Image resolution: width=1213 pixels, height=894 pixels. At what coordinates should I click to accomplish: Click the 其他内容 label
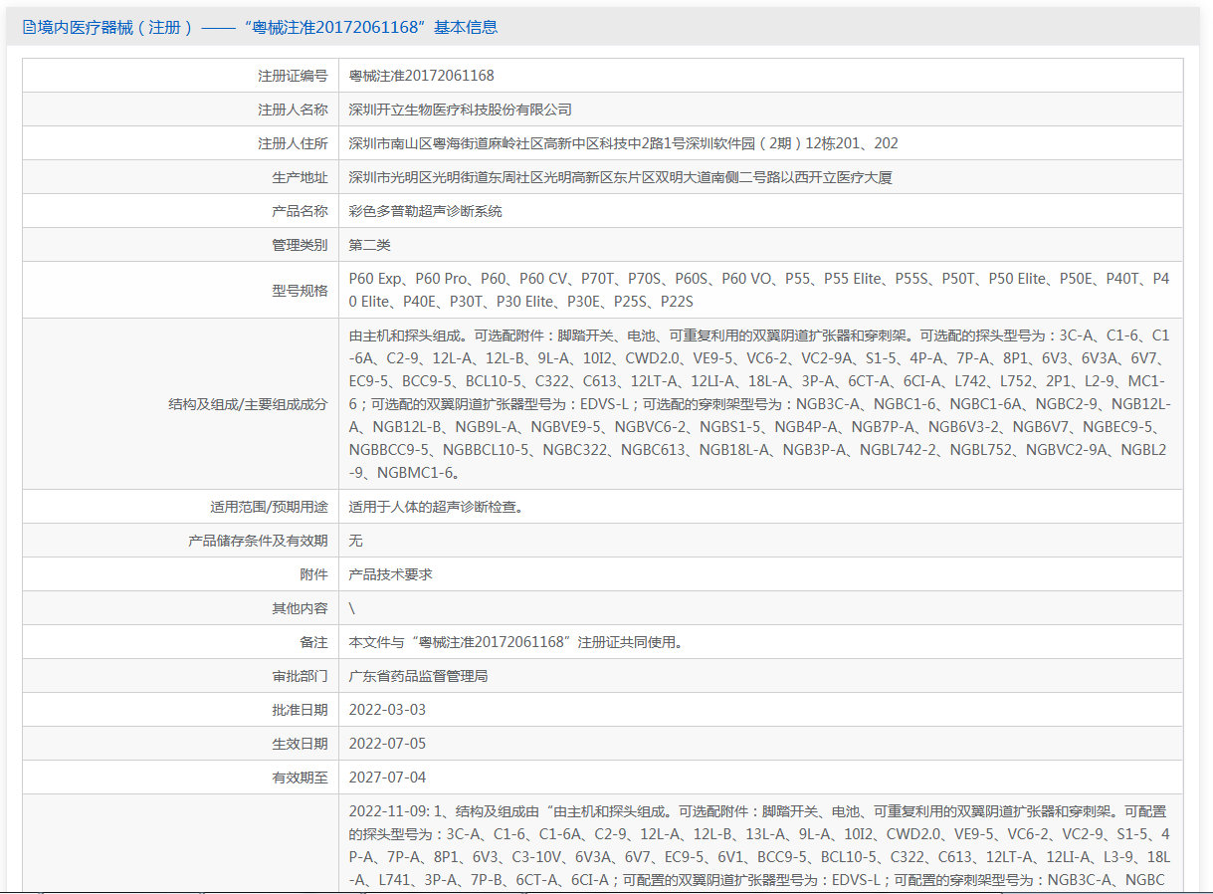(x=300, y=608)
